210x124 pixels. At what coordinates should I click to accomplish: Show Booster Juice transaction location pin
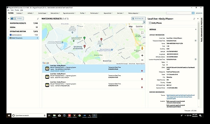click(142, 79)
